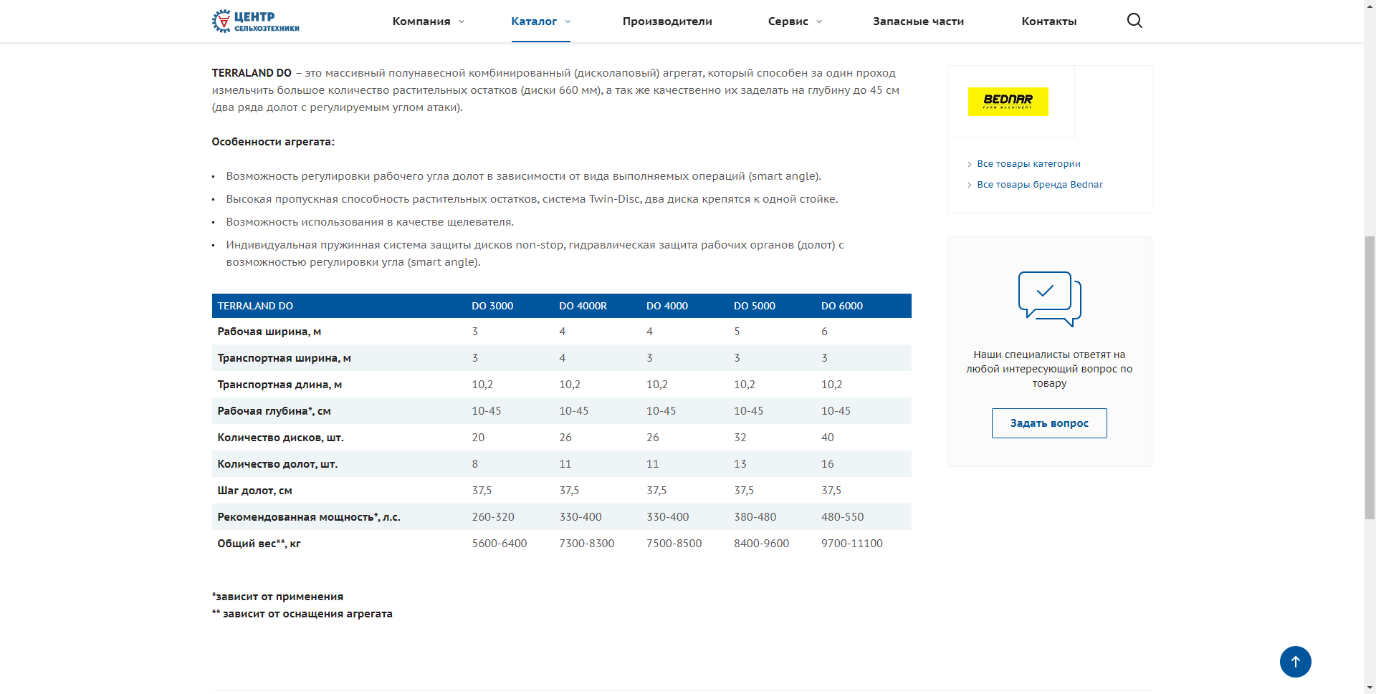Click the 20 discs cell for DO 3000
Image resolution: width=1376 pixels, height=694 pixels.
(x=478, y=438)
